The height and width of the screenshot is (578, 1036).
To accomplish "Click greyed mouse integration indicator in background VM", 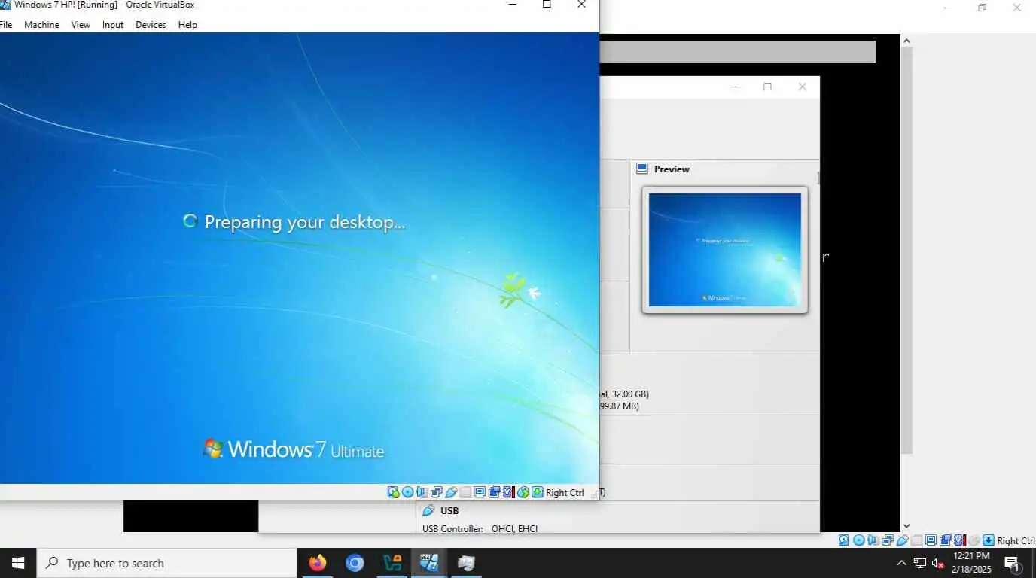I will click(974, 540).
